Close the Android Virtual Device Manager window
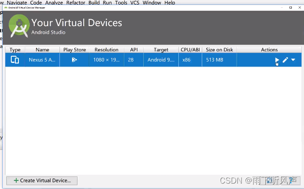This screenshot has height=189, width=304. click(299, 8)
